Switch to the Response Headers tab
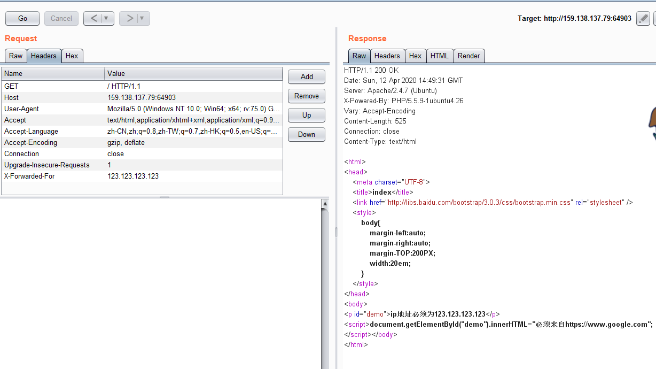Image resolution: width=656 pixels, height=369 pixels. [x=387, y=56]
